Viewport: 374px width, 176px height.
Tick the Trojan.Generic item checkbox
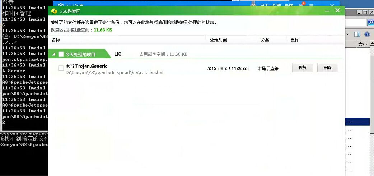[61, 68]
